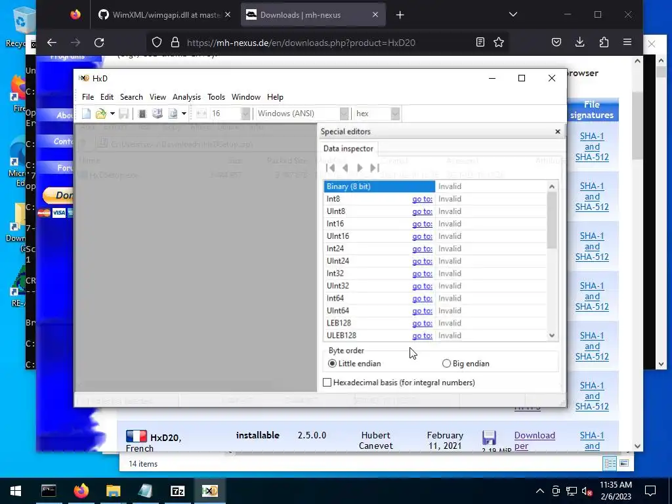Viewport: 672px width, 504px height.
Task: Open File Explorer from the taskbar
Action: tap(113, 491)
